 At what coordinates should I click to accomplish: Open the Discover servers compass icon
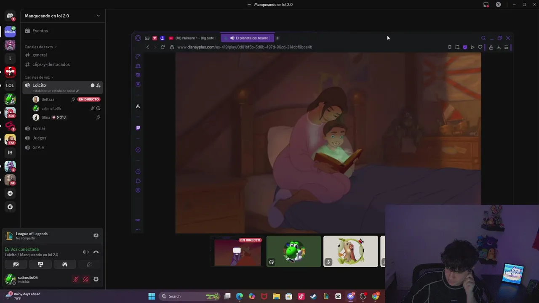click(x=10, y=207)
